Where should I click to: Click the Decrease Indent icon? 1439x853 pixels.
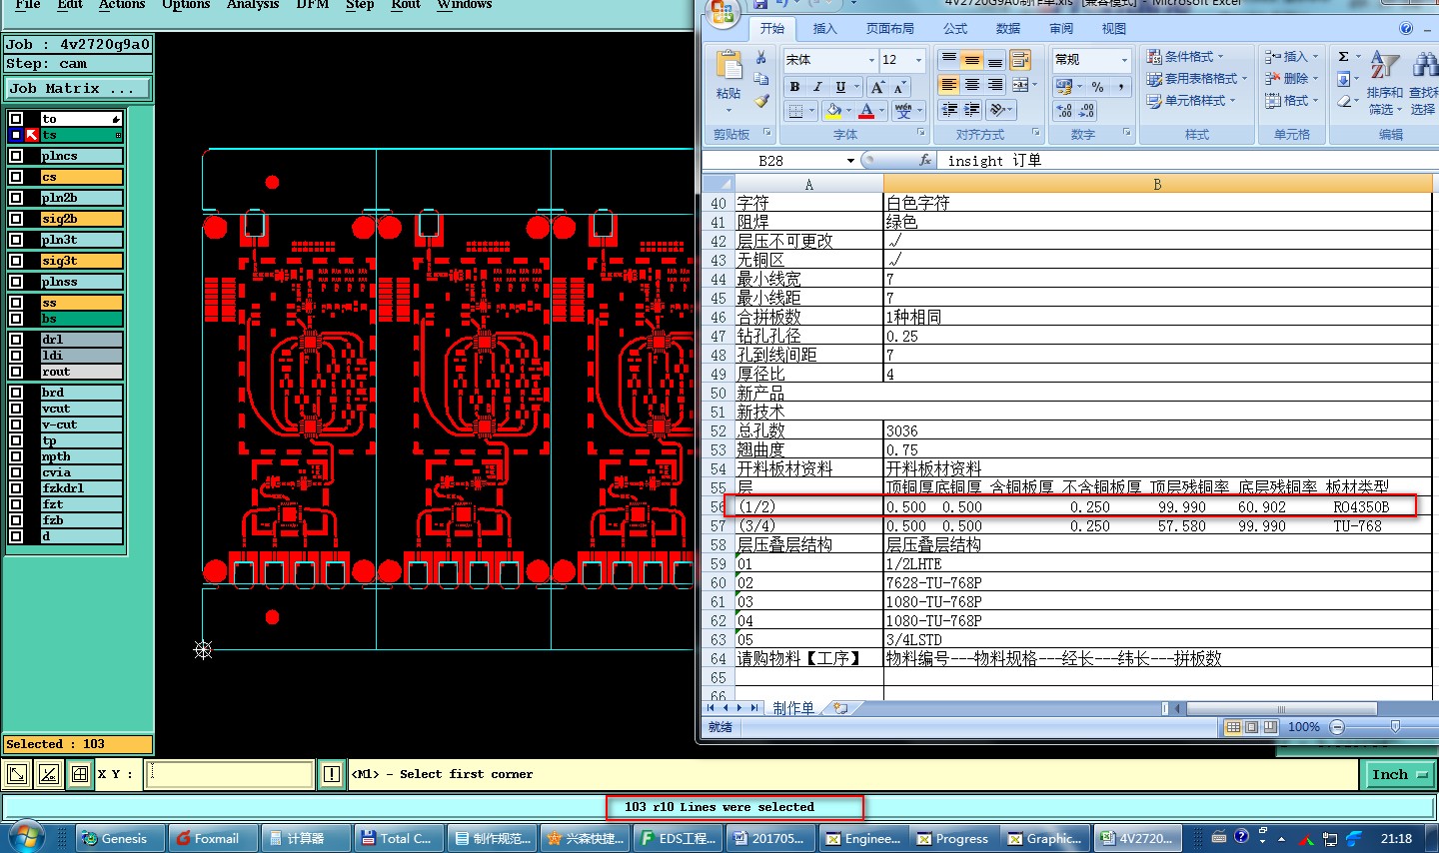click(949, 110)
